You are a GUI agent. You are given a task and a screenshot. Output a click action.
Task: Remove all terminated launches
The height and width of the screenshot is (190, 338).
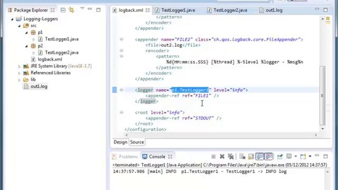(x=231, y=157)
